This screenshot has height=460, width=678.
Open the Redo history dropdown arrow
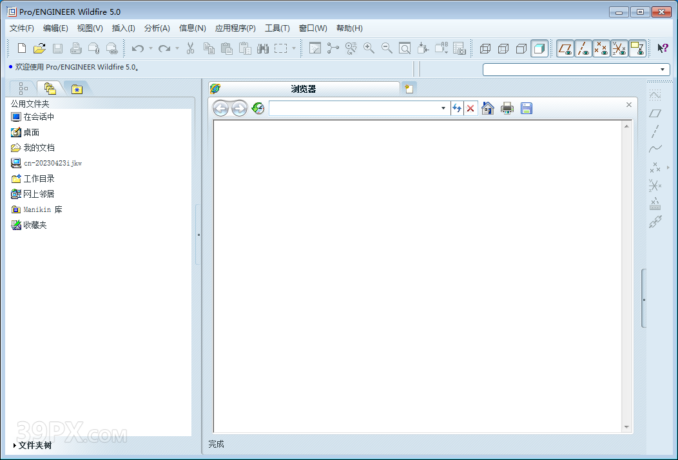click(177, 48)
